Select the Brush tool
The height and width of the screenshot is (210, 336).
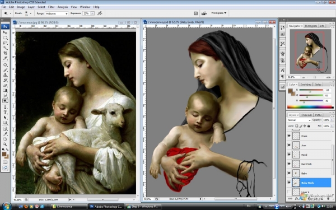(x=5, y=70)
